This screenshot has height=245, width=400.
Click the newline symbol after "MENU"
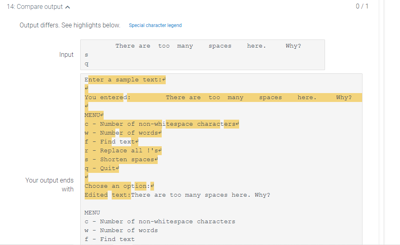tap(102, 115)
